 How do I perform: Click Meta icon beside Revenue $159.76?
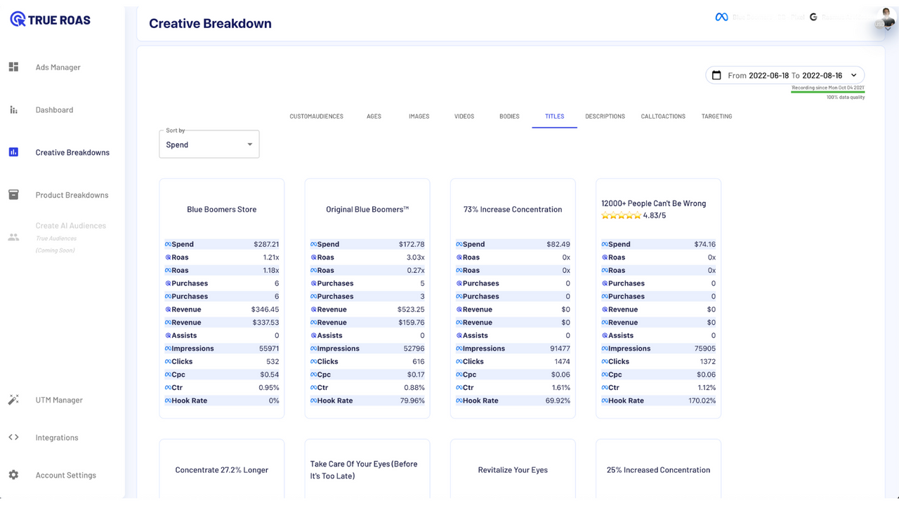(x=314, y=323)
